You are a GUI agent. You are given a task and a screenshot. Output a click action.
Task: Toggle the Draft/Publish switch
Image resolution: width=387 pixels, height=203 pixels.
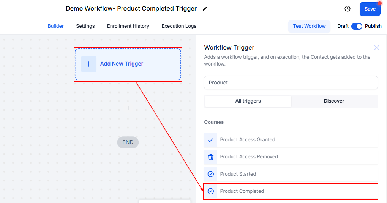click(x=357, y=26)
